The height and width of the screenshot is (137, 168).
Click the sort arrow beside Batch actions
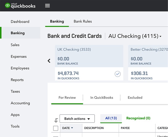[x=56, y=120]
